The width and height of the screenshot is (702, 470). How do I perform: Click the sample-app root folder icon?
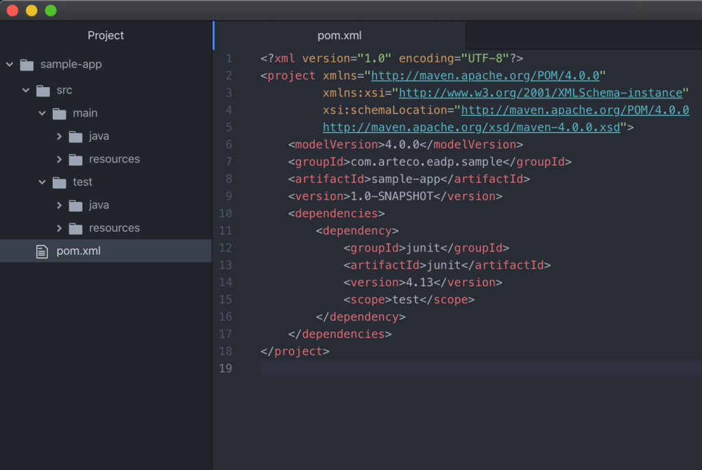pos(27,65)
